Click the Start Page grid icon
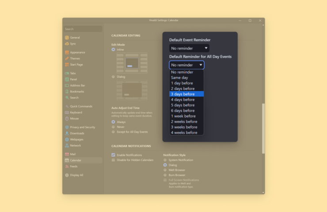Screen dimensions: 327x212 point(67,64)
